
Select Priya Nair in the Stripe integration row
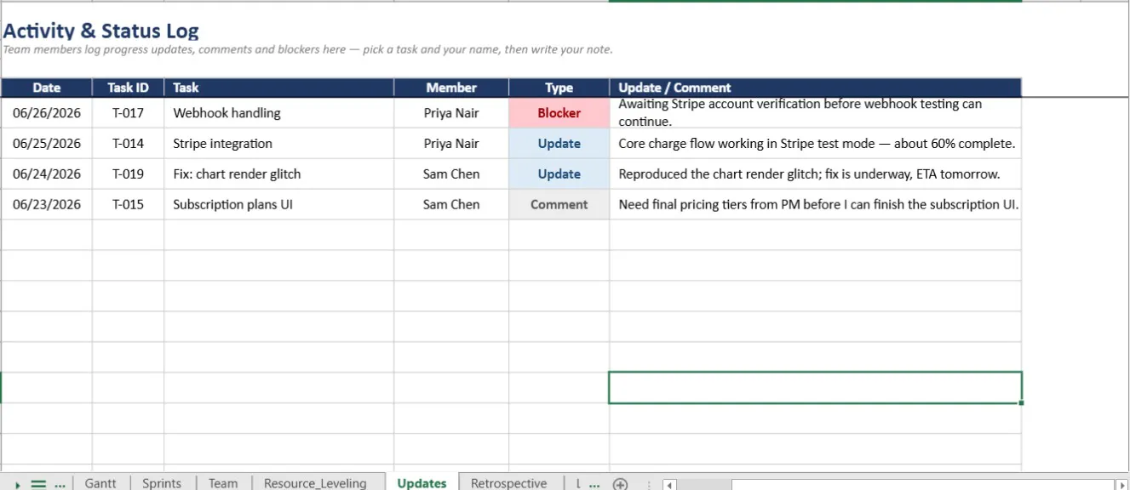pyautogui.click(x=451, y=144)
